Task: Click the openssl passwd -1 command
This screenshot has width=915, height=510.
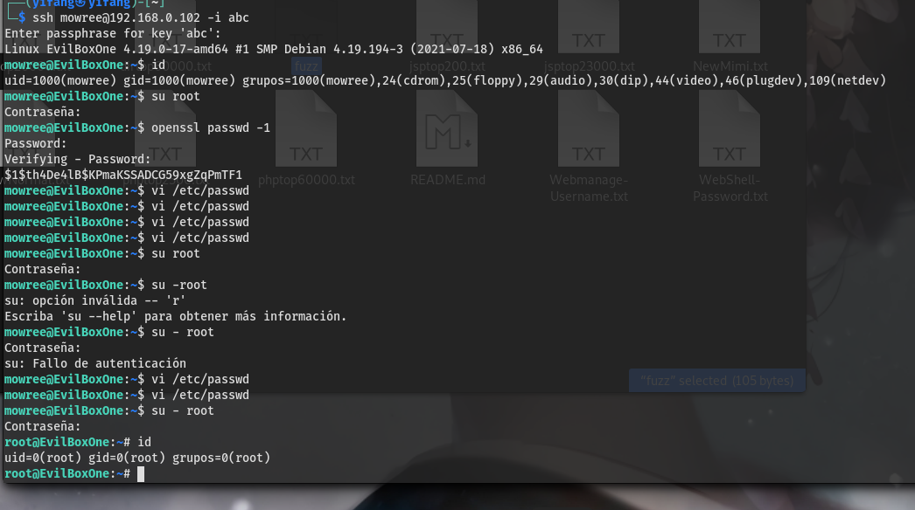Action: tap(211, 127)
